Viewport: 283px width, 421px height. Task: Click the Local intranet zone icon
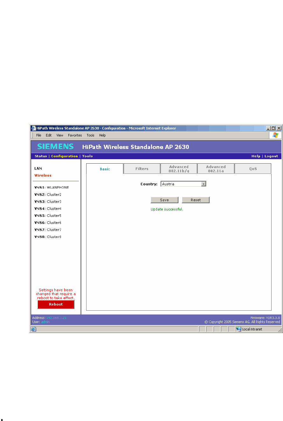point(238,329)
